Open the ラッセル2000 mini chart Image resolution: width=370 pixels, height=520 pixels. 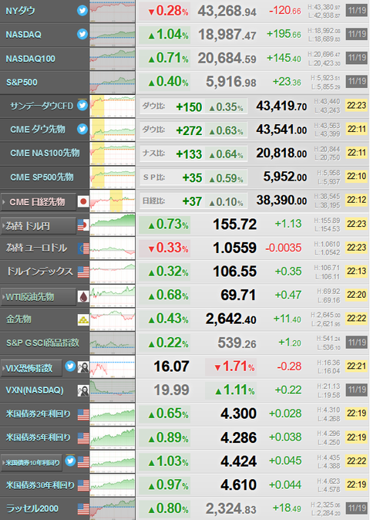[x=113, y=508]
